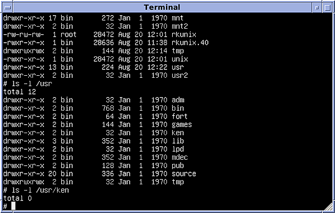The height and width of the screenshot is (213, 335).
Task: Click the '-rw-rw-rw-' permission string
Action: pyautogui.click(x=24, y=34)
